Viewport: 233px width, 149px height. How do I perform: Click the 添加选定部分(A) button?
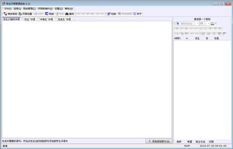[159, 141]
